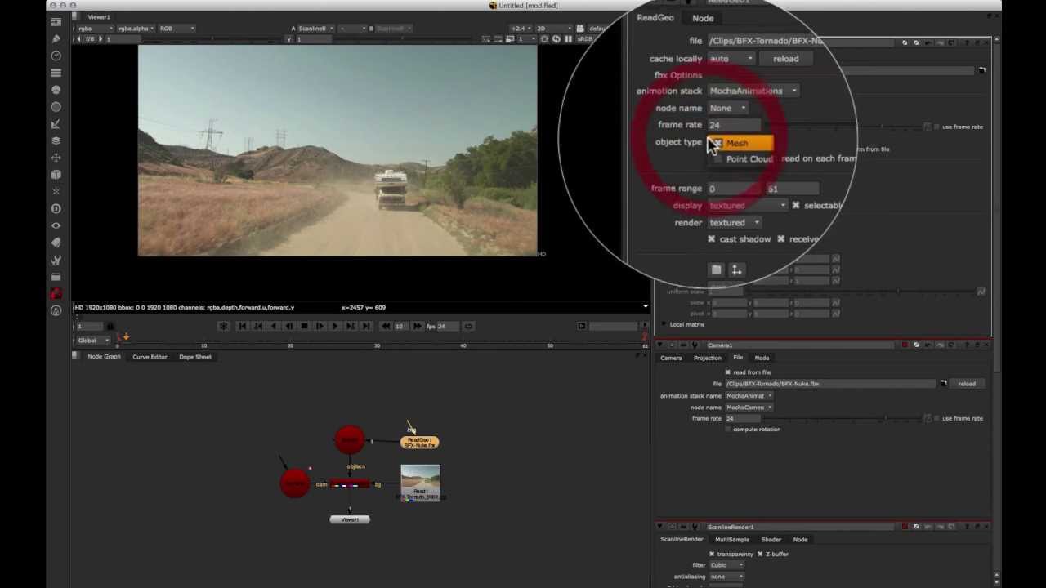Switch to the Curve Editor tab
Screen dimensions: 1046x588
[150, 357]
